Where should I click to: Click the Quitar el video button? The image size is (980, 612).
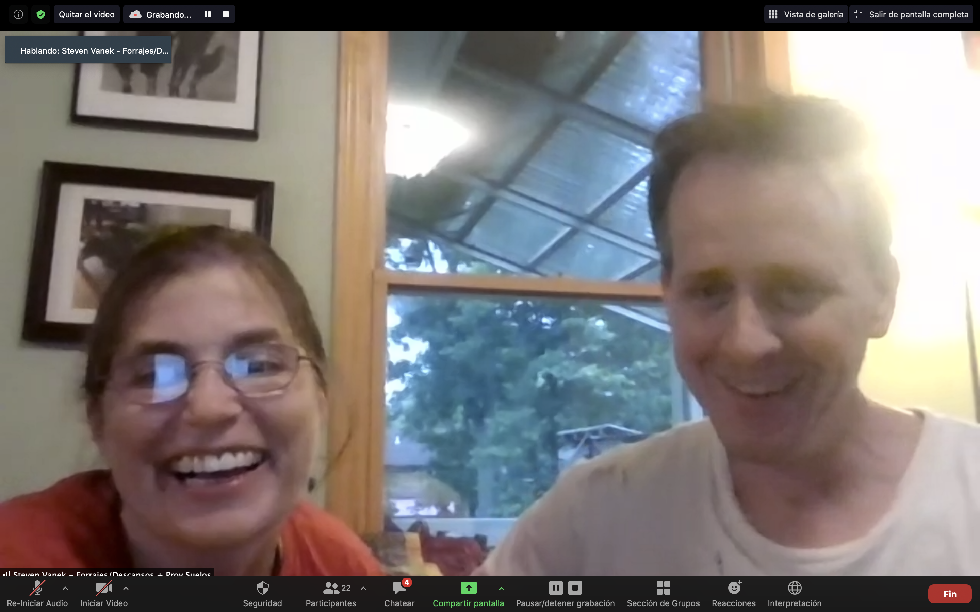point(87,15)
